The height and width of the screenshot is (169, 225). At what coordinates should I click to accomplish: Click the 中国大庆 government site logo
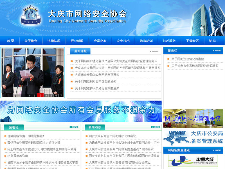point(193,161)
